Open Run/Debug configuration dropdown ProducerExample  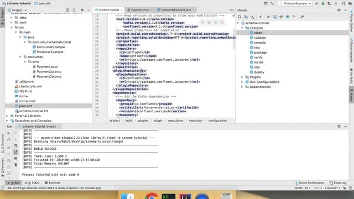coord(295,3)
